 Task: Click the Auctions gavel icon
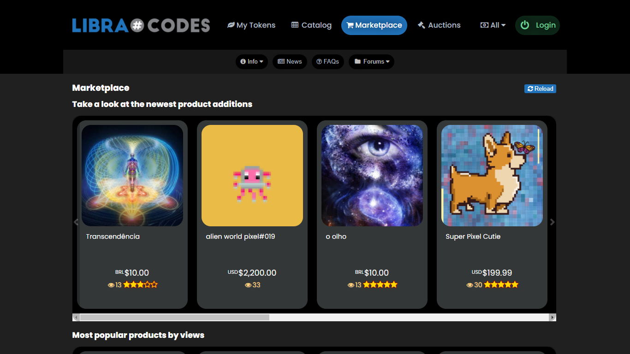tap(422, 25)
